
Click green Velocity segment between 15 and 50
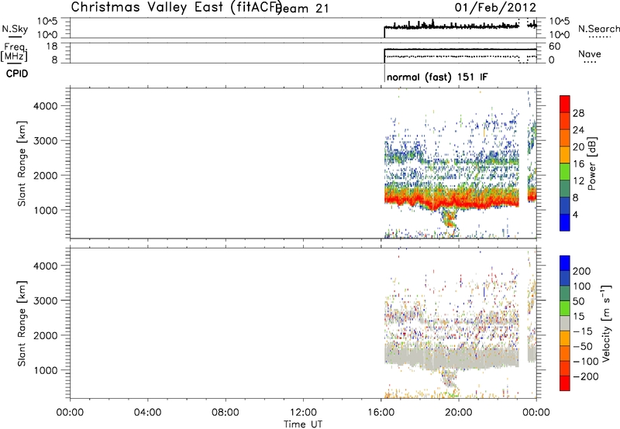[x=565, y=308]
